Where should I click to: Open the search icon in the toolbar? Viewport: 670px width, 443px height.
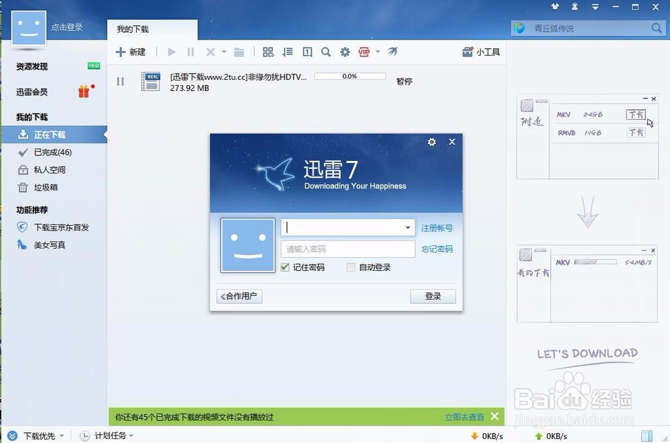coord(326,52)
